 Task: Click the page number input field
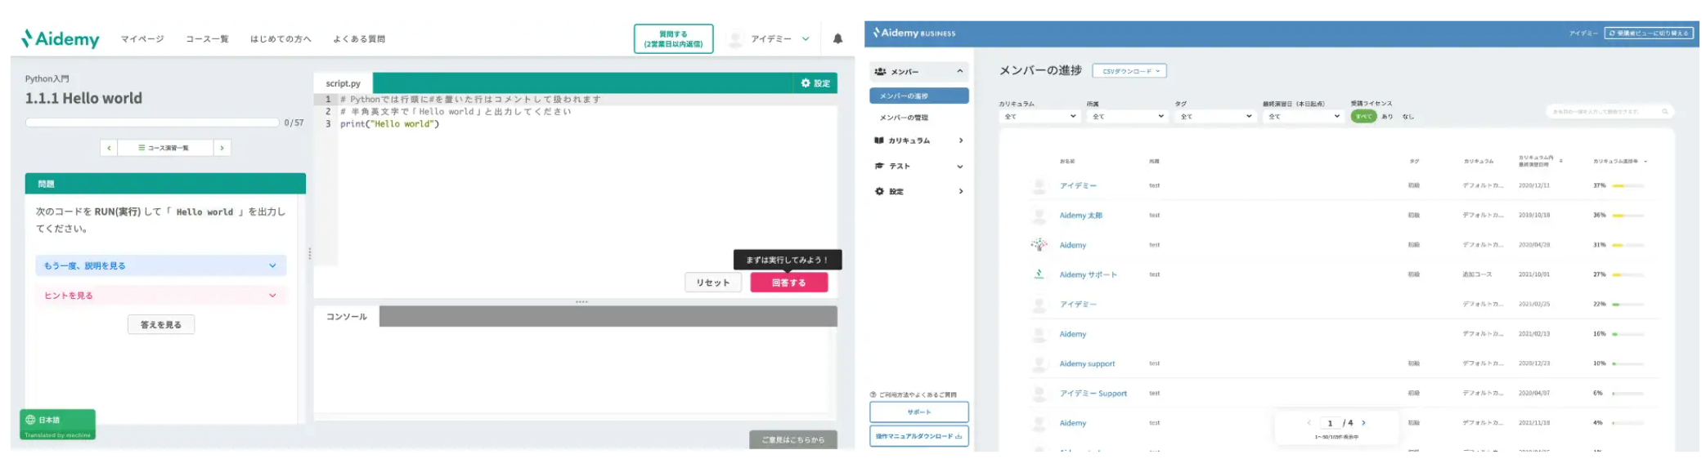tap(1330, 423)
